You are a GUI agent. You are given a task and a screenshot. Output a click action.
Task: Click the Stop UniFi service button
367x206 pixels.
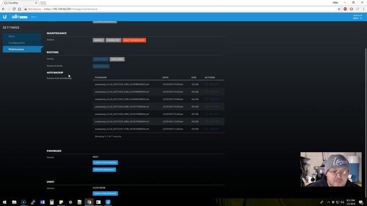[x=117, y=59]
